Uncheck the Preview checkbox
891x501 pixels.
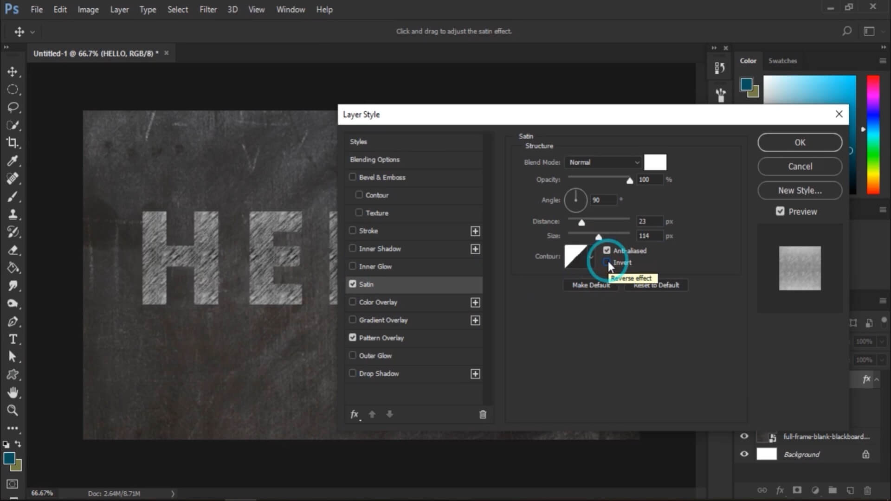tap(780, 212)
